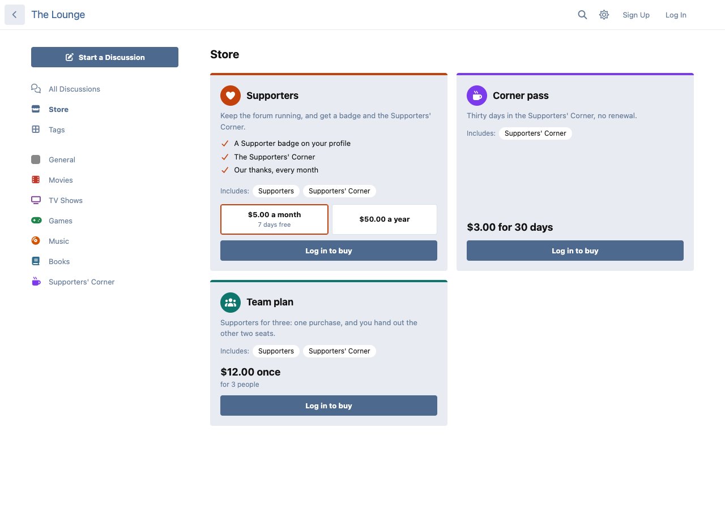
Task: Click Log in to buy on Corner pass card
Action: [x=575, y=251]
